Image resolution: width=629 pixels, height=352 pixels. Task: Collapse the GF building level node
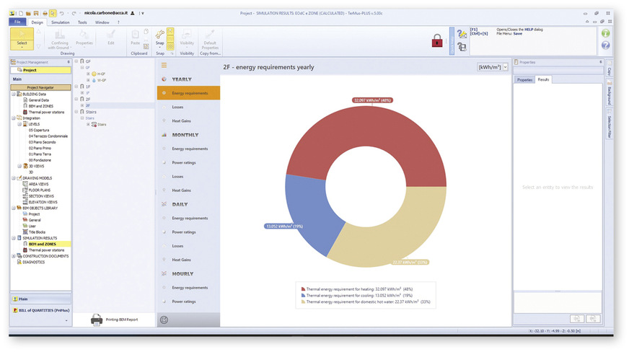(x=78, y=61)
